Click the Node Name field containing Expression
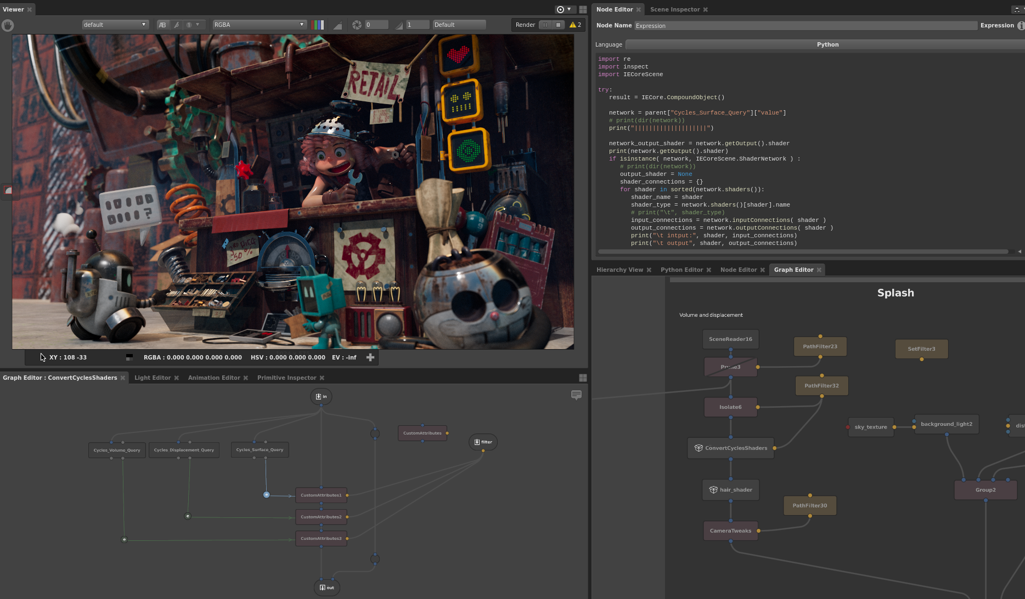This screenshot has height=599, width=1025. [806, 26]
